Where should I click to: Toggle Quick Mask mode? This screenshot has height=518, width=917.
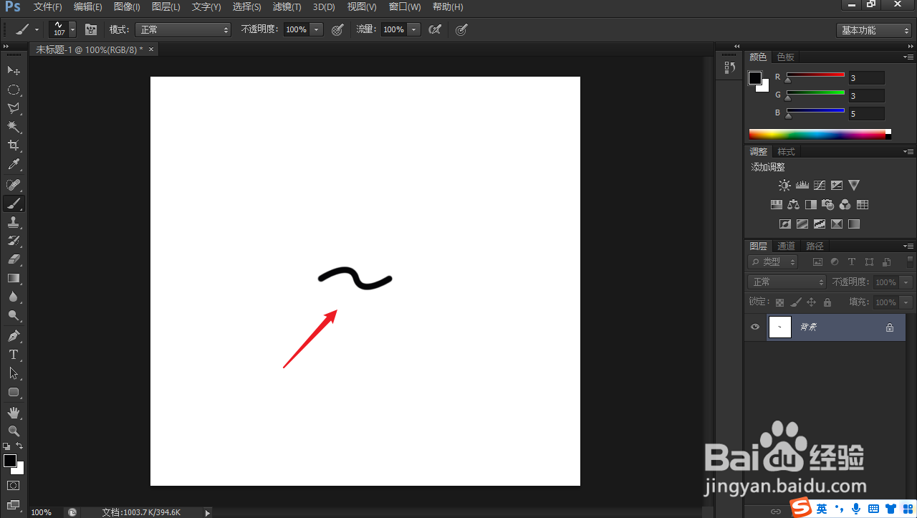click(x=13, y=485)
